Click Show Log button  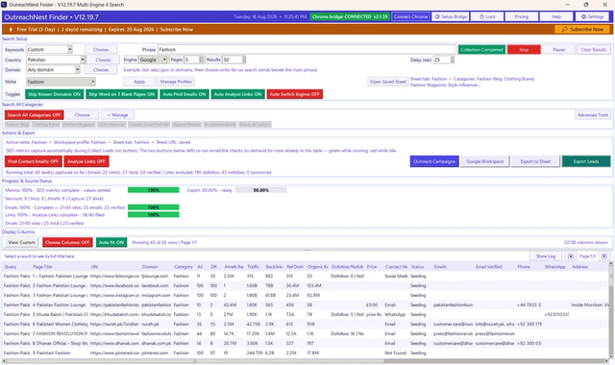tap(546, 256)
